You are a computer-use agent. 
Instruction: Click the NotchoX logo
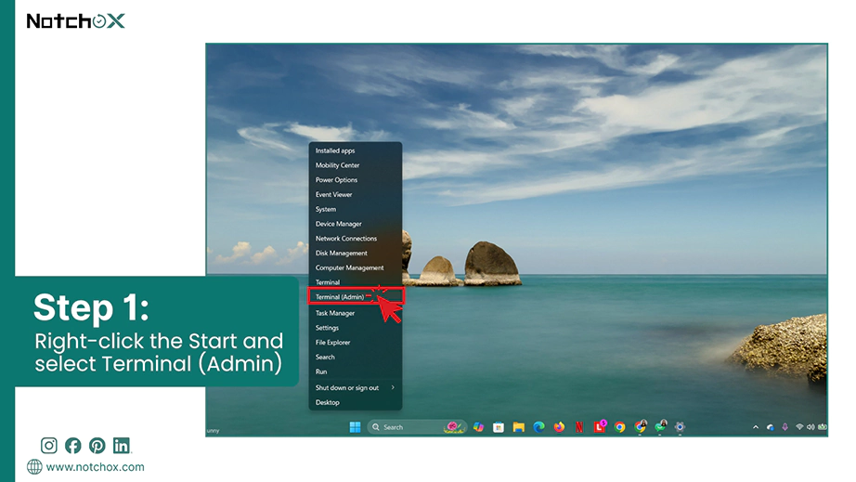tap(76, 21)
